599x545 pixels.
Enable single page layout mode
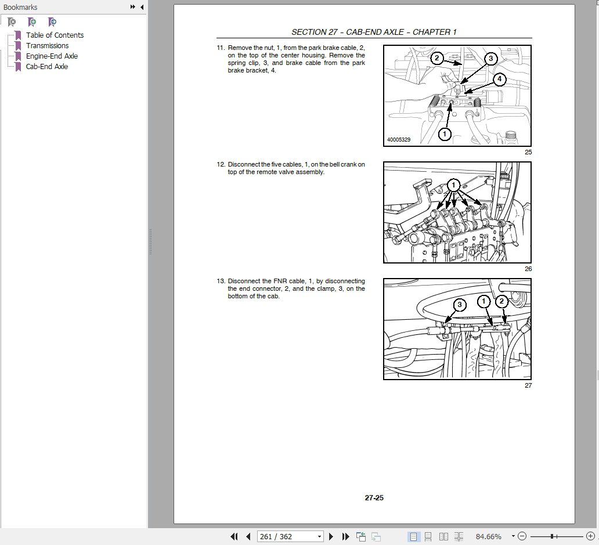tap(414, 536)
